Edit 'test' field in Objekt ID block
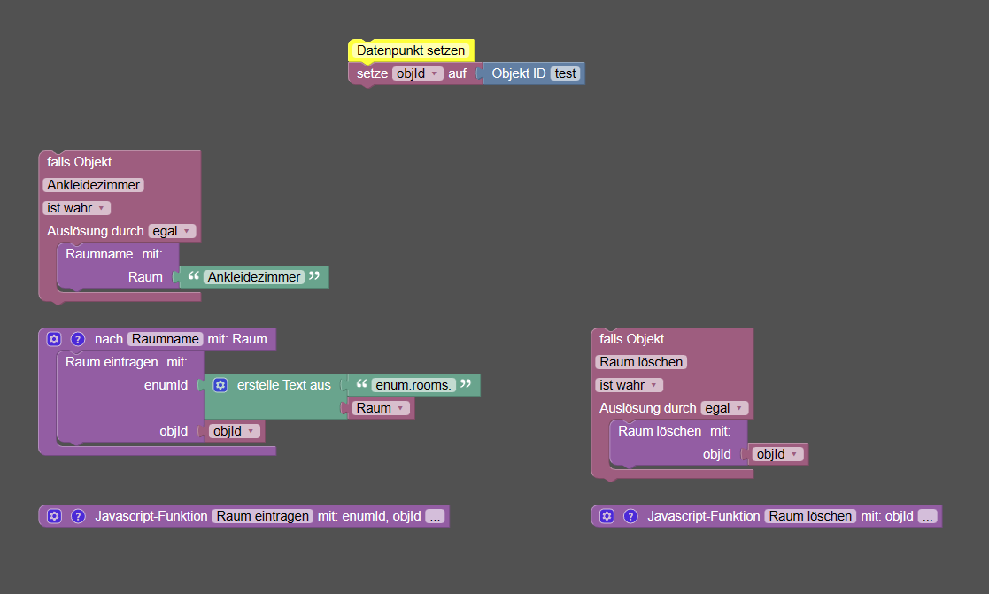Screen dimensions: 989x594 pyautogui.click(x=565, y=73)
